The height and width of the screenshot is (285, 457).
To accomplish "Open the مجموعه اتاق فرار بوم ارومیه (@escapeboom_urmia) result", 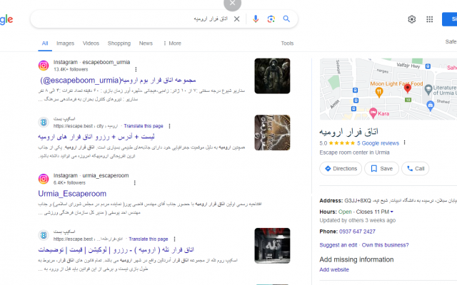I will point(118,81).
